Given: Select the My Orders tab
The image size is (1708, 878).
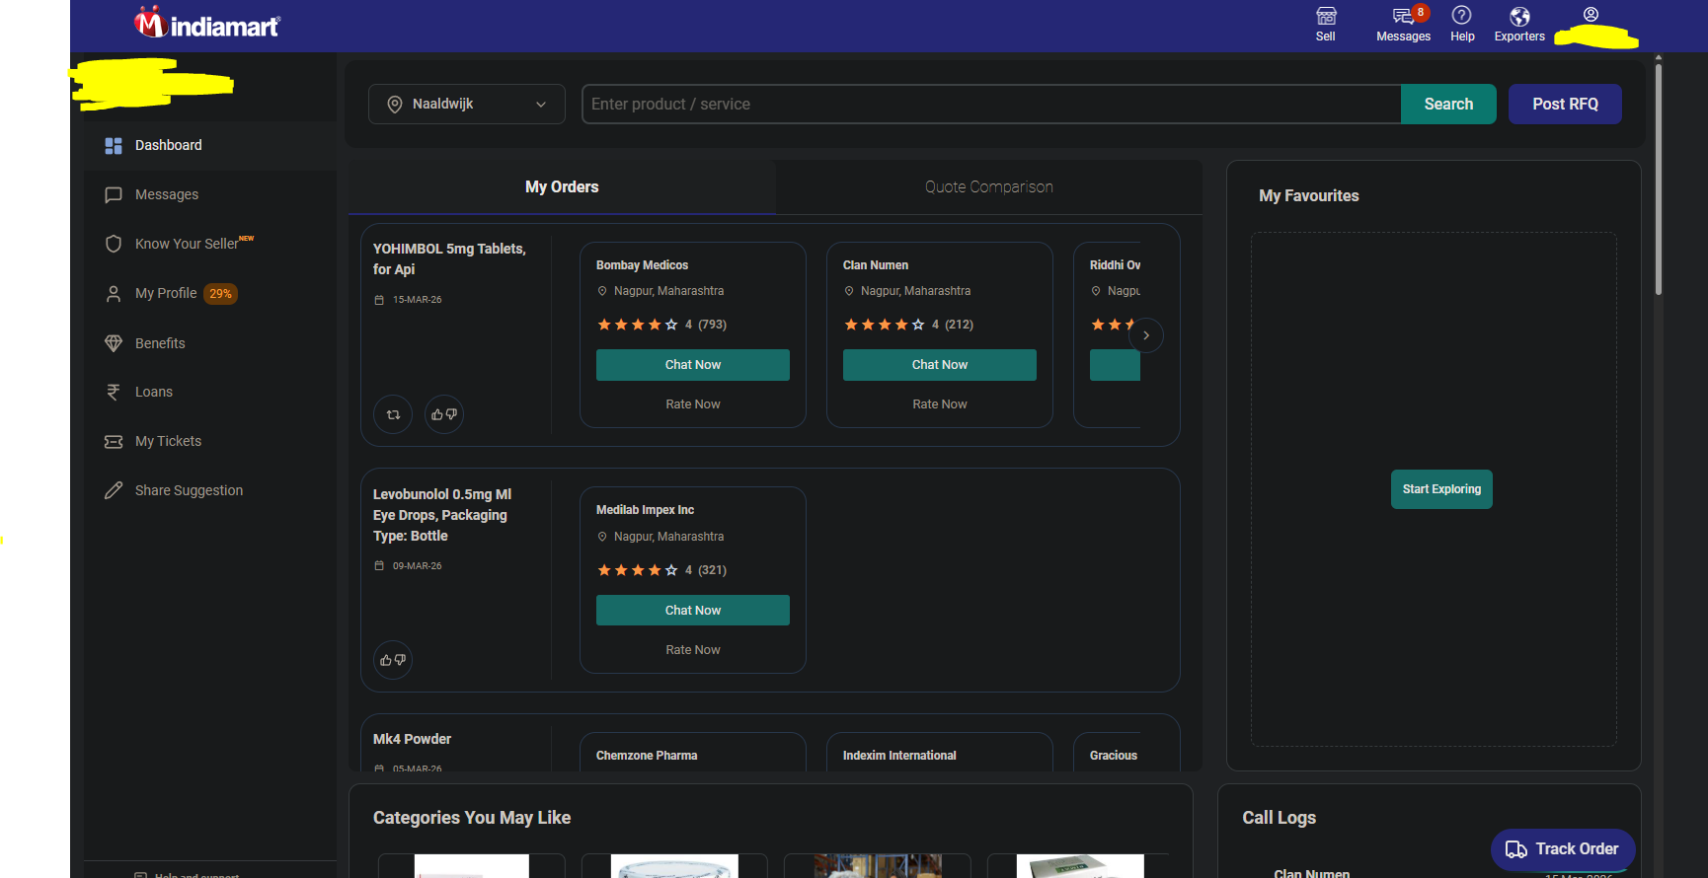Looking at the screenshot, I should [562, 187].
